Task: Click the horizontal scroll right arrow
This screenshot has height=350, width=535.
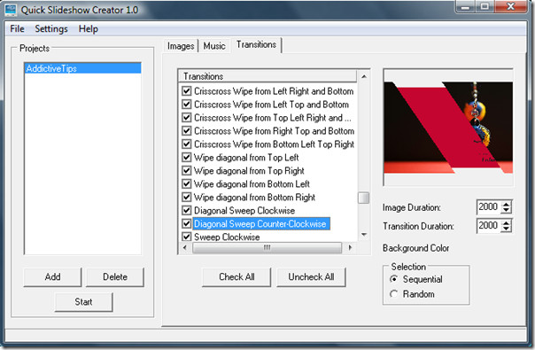Action: click(350, 247)
